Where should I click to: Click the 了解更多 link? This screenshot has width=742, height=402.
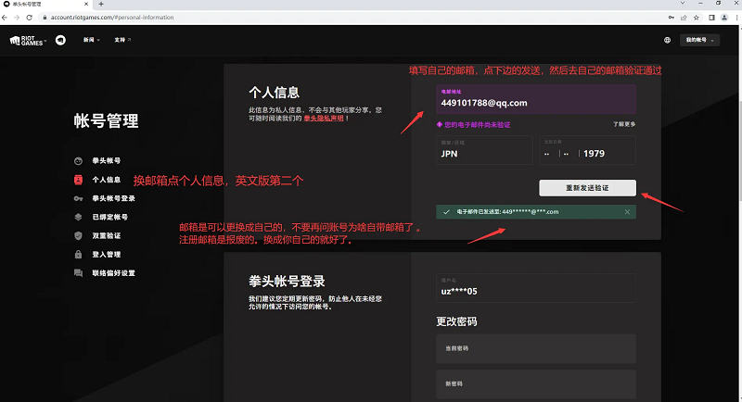click(624, 124)
